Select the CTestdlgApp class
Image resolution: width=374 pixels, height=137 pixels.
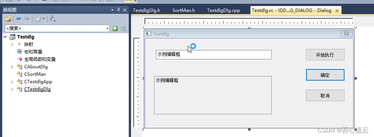(x=38, y=82)
